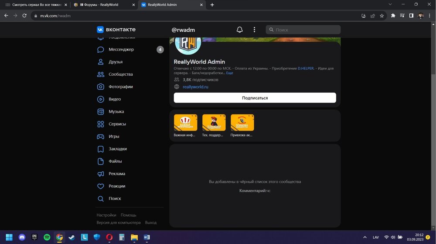
Task: Open the Привязка ак... menu thumbnail
Action: (x=242, y=123)
